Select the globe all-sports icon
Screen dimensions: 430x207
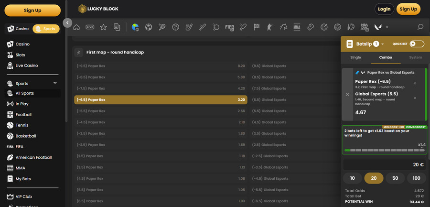135,27
